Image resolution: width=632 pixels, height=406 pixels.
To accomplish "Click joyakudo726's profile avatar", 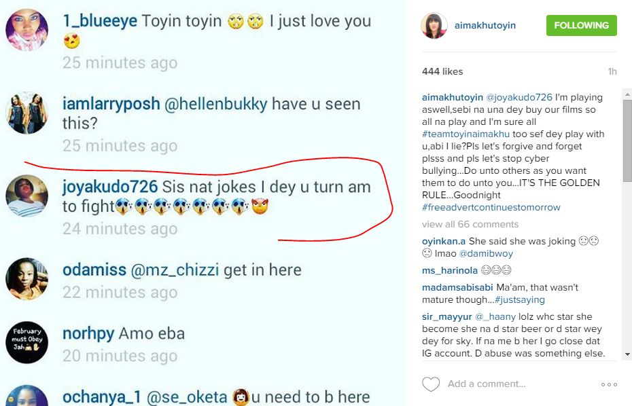I will (x=26, y=197).
